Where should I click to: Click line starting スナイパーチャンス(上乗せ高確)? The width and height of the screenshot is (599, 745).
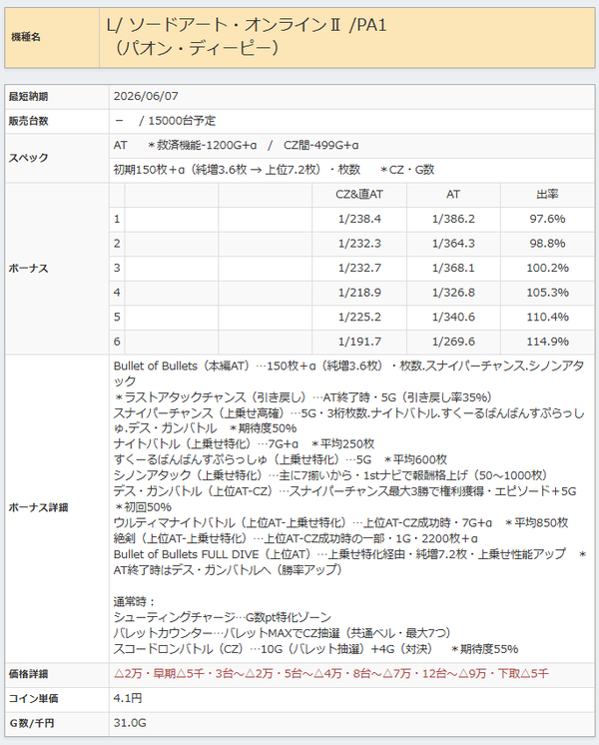pos(349,420)
